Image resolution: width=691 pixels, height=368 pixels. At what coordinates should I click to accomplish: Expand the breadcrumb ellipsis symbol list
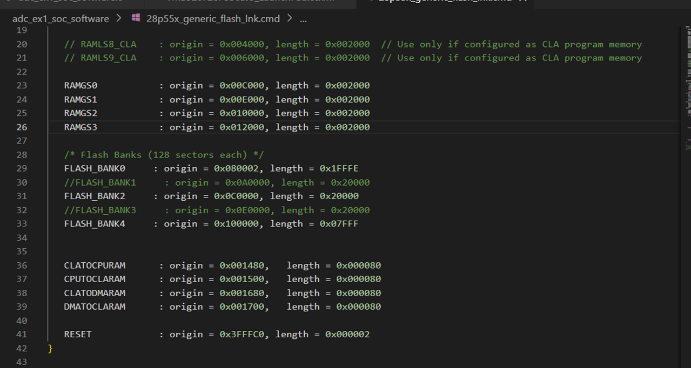tap(303, 19)
